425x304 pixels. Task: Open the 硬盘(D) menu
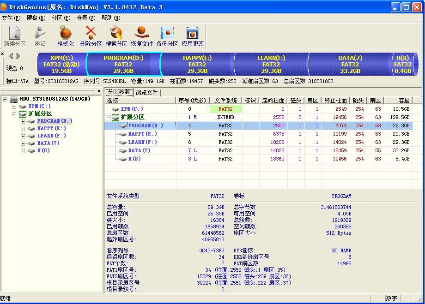coord(36,18)
